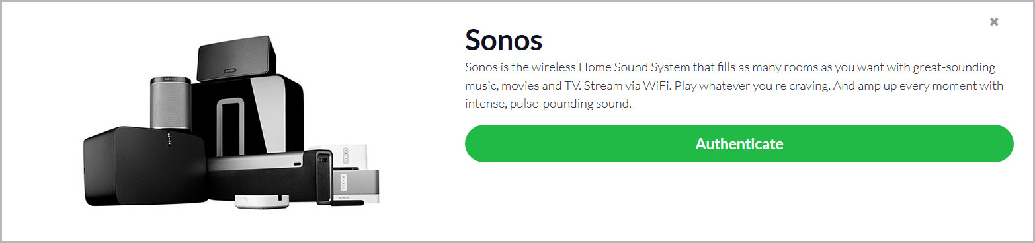
Task: Click the Sonos heading title
Action: (503, 40)
